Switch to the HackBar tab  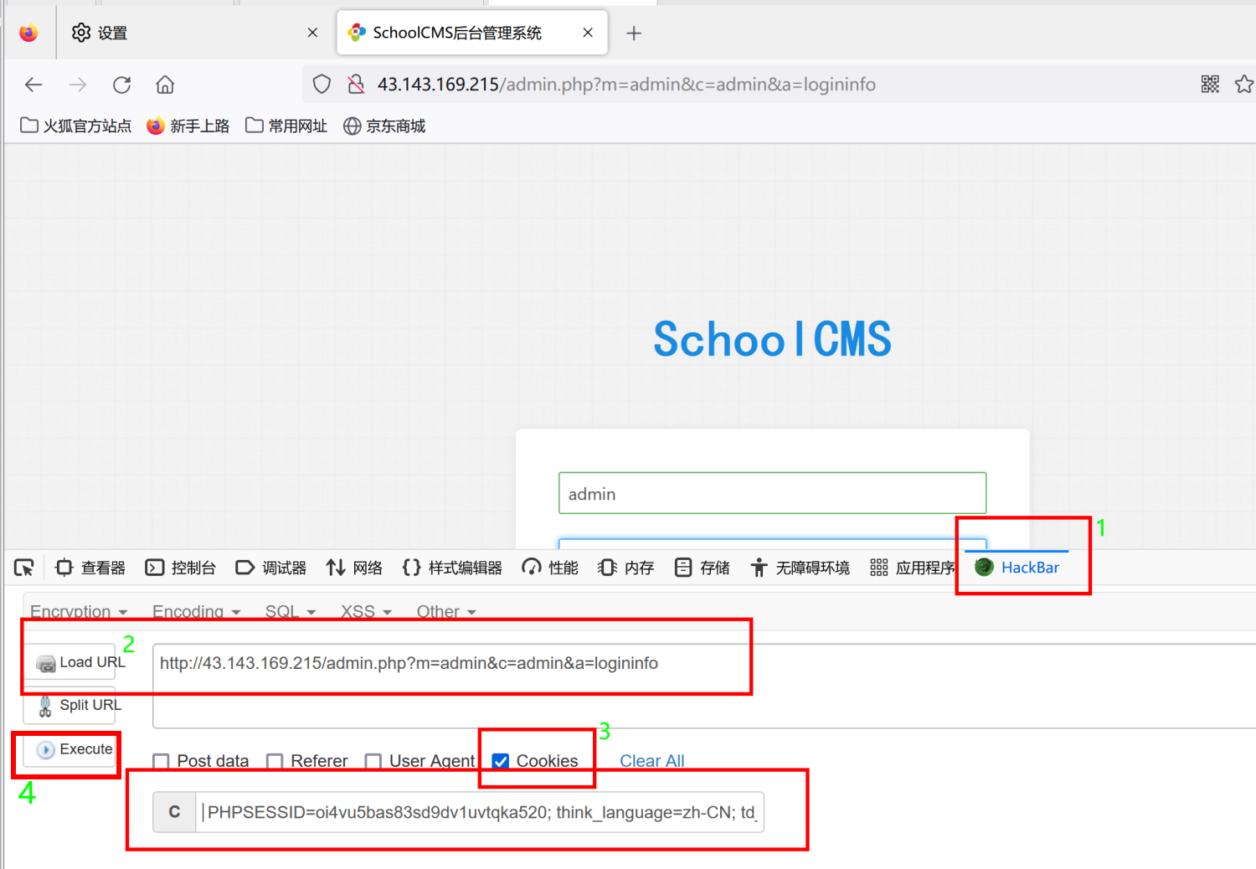1018,568
